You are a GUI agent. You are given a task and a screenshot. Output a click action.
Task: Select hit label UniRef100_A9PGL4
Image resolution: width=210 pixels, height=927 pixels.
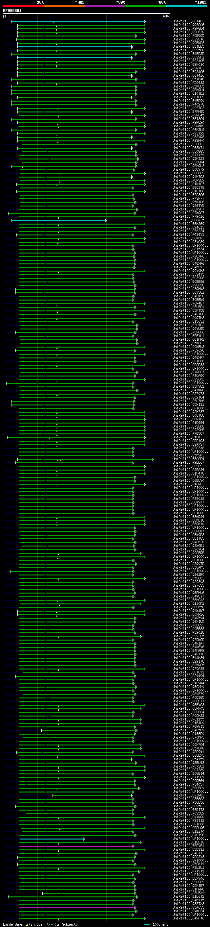(188, 28)
